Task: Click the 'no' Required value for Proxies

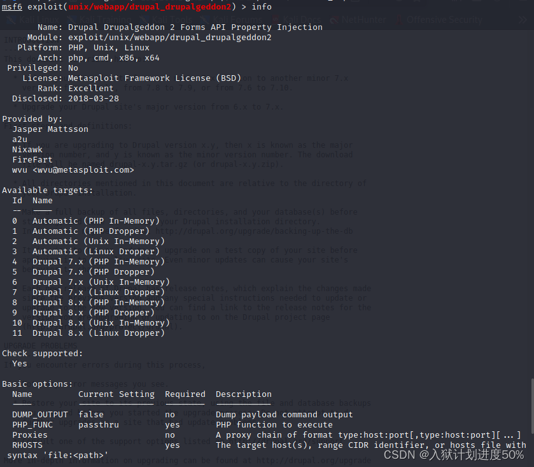Action: click(169, 435)
